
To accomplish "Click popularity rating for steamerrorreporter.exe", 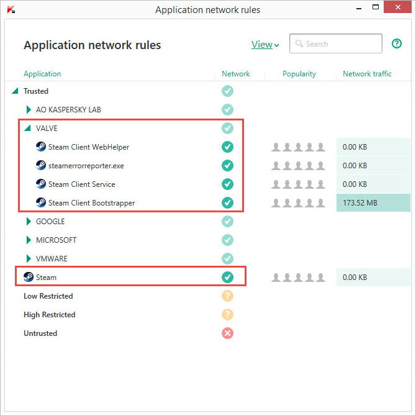I will (x=298, y=166).
